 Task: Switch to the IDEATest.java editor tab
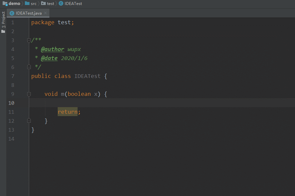(x=29, y=13)
